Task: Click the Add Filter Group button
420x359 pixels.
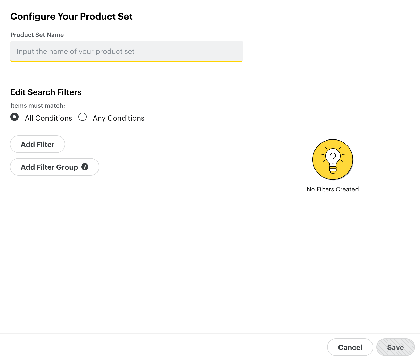Action: click(49, 167)
